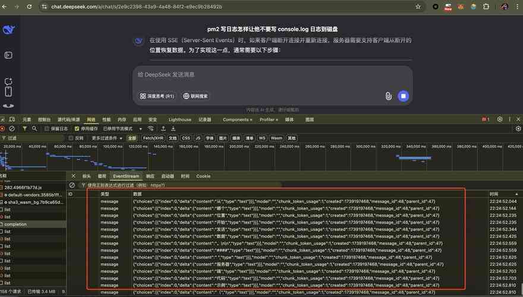Uncheck the 停用缓存 checkbox
This screenshot has height=297, width=523.
[x=77, y=128]
